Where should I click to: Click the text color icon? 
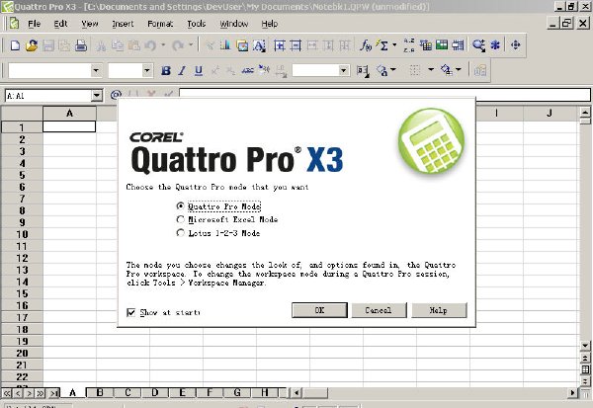click(381, 70)
